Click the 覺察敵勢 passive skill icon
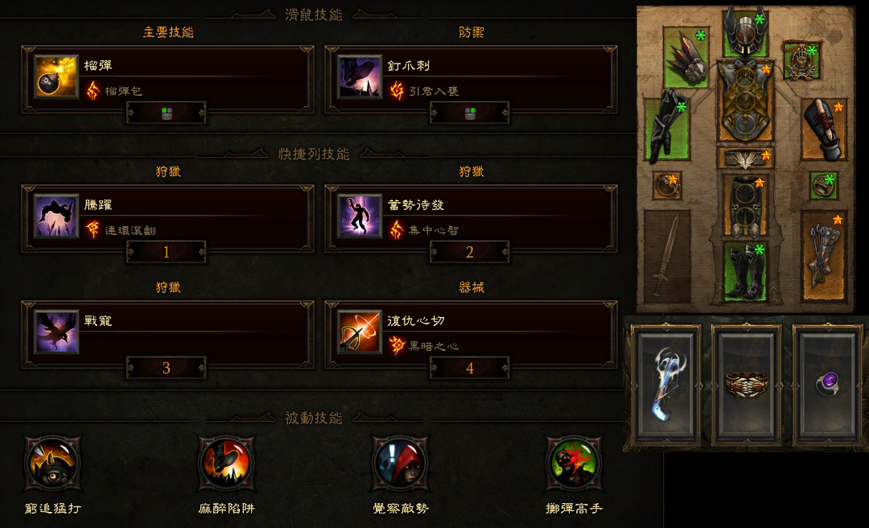The width and height of the screenshot is (869, 528). coord(400,464)
